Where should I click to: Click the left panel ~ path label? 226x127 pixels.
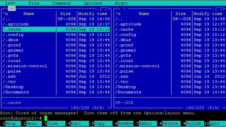click(12, 8)
